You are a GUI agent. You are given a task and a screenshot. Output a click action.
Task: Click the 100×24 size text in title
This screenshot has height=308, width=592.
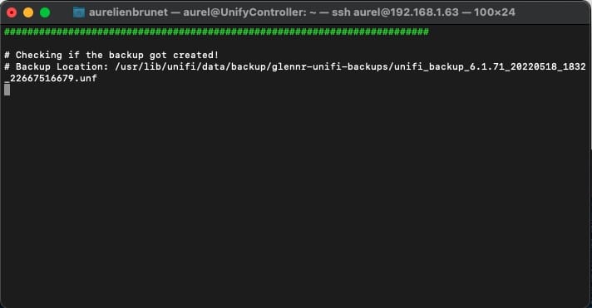495,12
